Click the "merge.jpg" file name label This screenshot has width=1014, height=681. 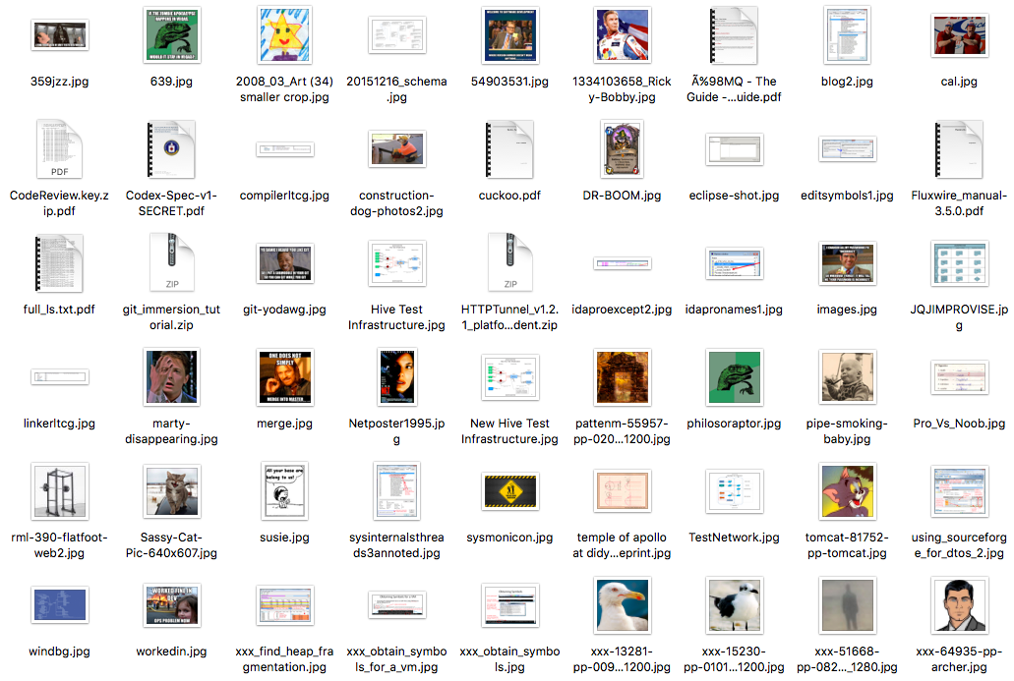(x=284, y=424)
